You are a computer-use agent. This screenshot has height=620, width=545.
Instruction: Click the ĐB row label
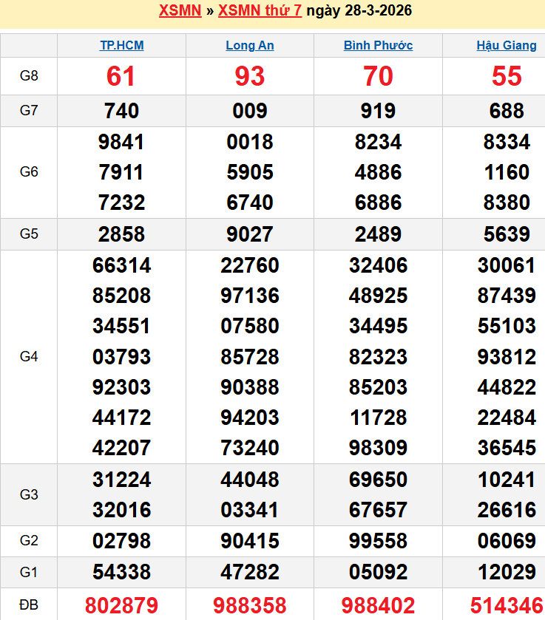point(29,605)
